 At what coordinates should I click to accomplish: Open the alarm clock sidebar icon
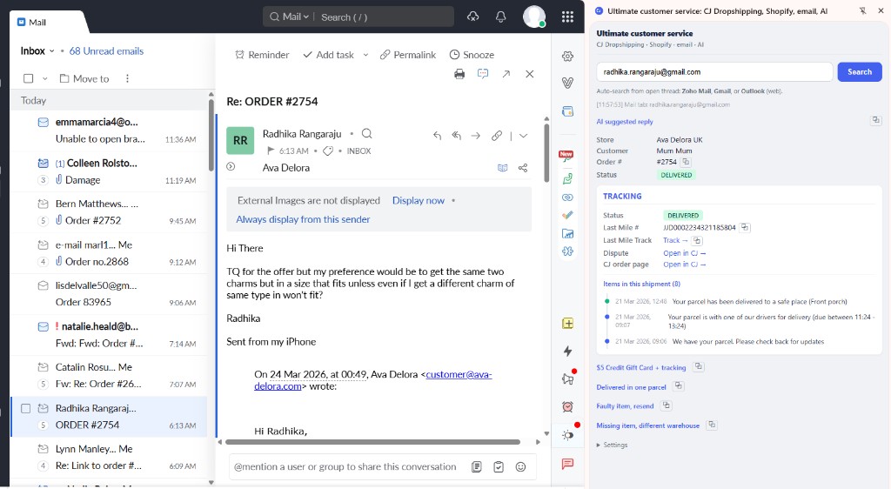click(567, 406)
